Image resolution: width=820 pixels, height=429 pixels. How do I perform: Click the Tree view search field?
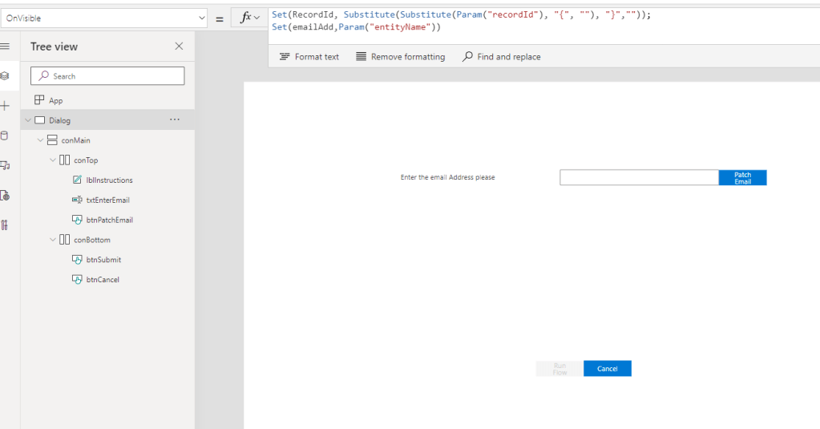click(x=107, y=76)
